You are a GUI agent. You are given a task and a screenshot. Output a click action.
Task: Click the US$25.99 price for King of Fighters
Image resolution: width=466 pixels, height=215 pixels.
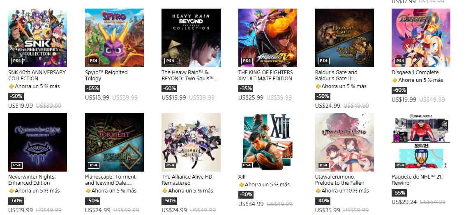coord(251,97)
